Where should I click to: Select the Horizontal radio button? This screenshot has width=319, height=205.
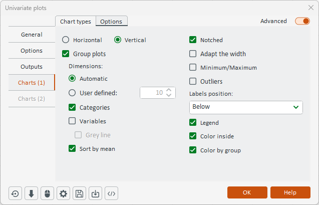pos(66,40)
